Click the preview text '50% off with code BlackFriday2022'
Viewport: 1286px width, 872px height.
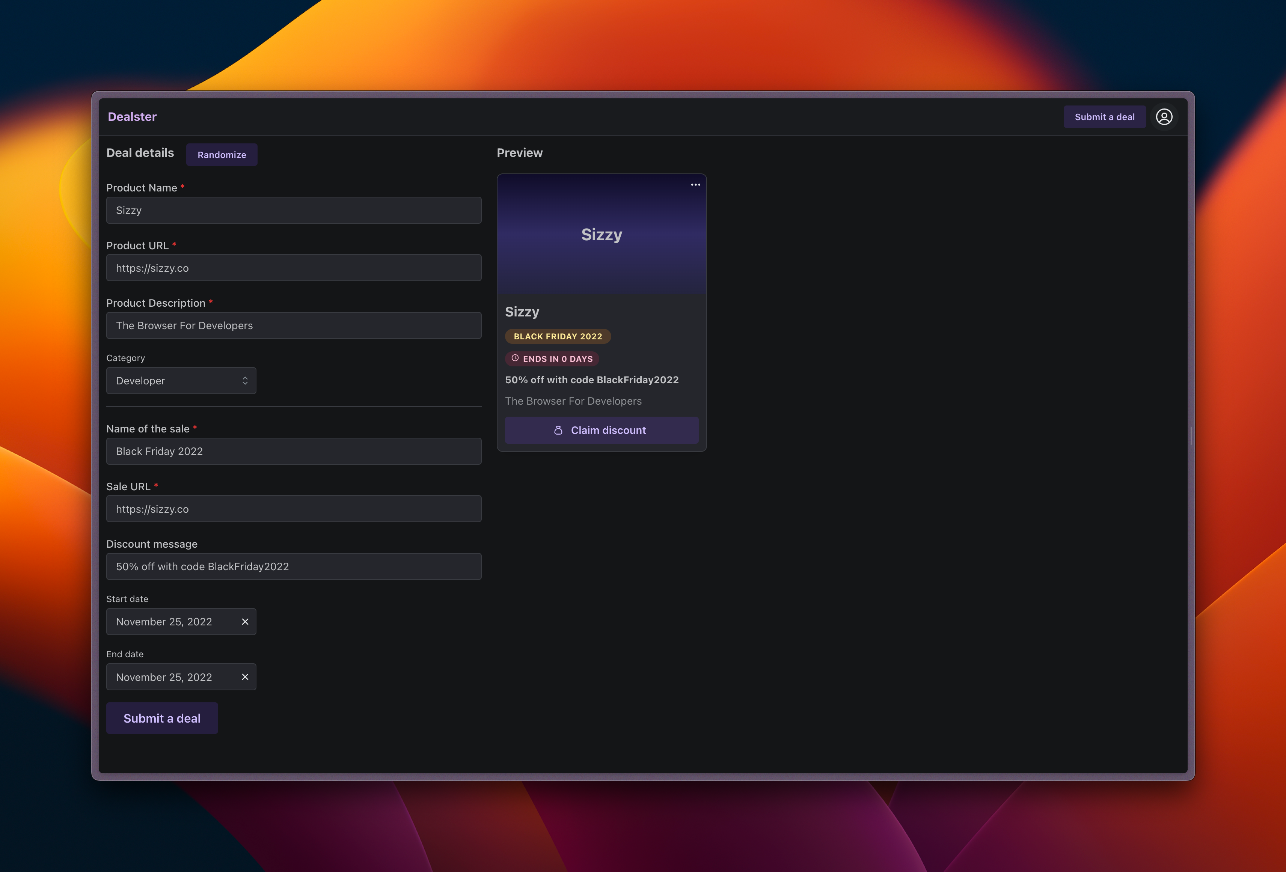[x=591, y=380]
